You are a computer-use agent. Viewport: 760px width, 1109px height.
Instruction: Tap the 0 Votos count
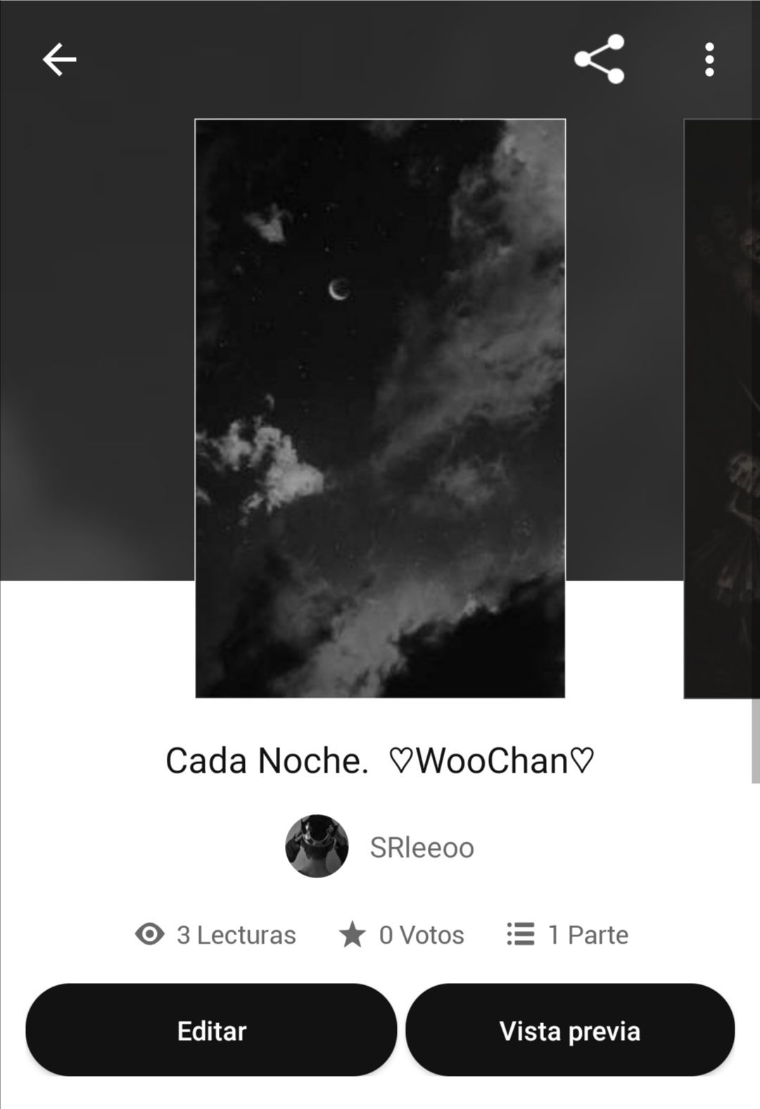click(422, 934)
